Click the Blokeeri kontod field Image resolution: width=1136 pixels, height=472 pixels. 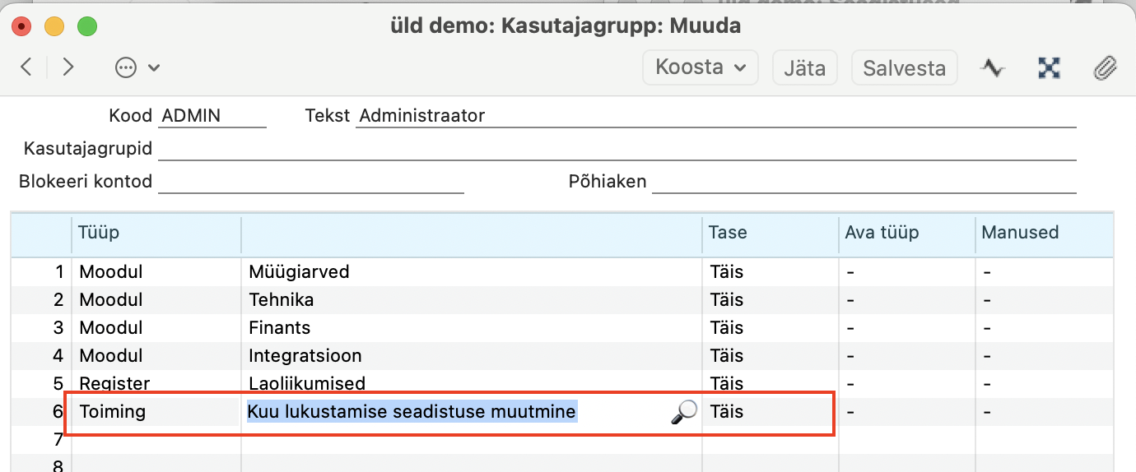click(311, 182)
